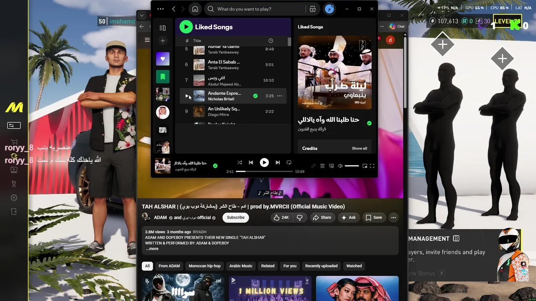Click the Ask button under the video
Screen dimensions: 536x301
[348, 217]
